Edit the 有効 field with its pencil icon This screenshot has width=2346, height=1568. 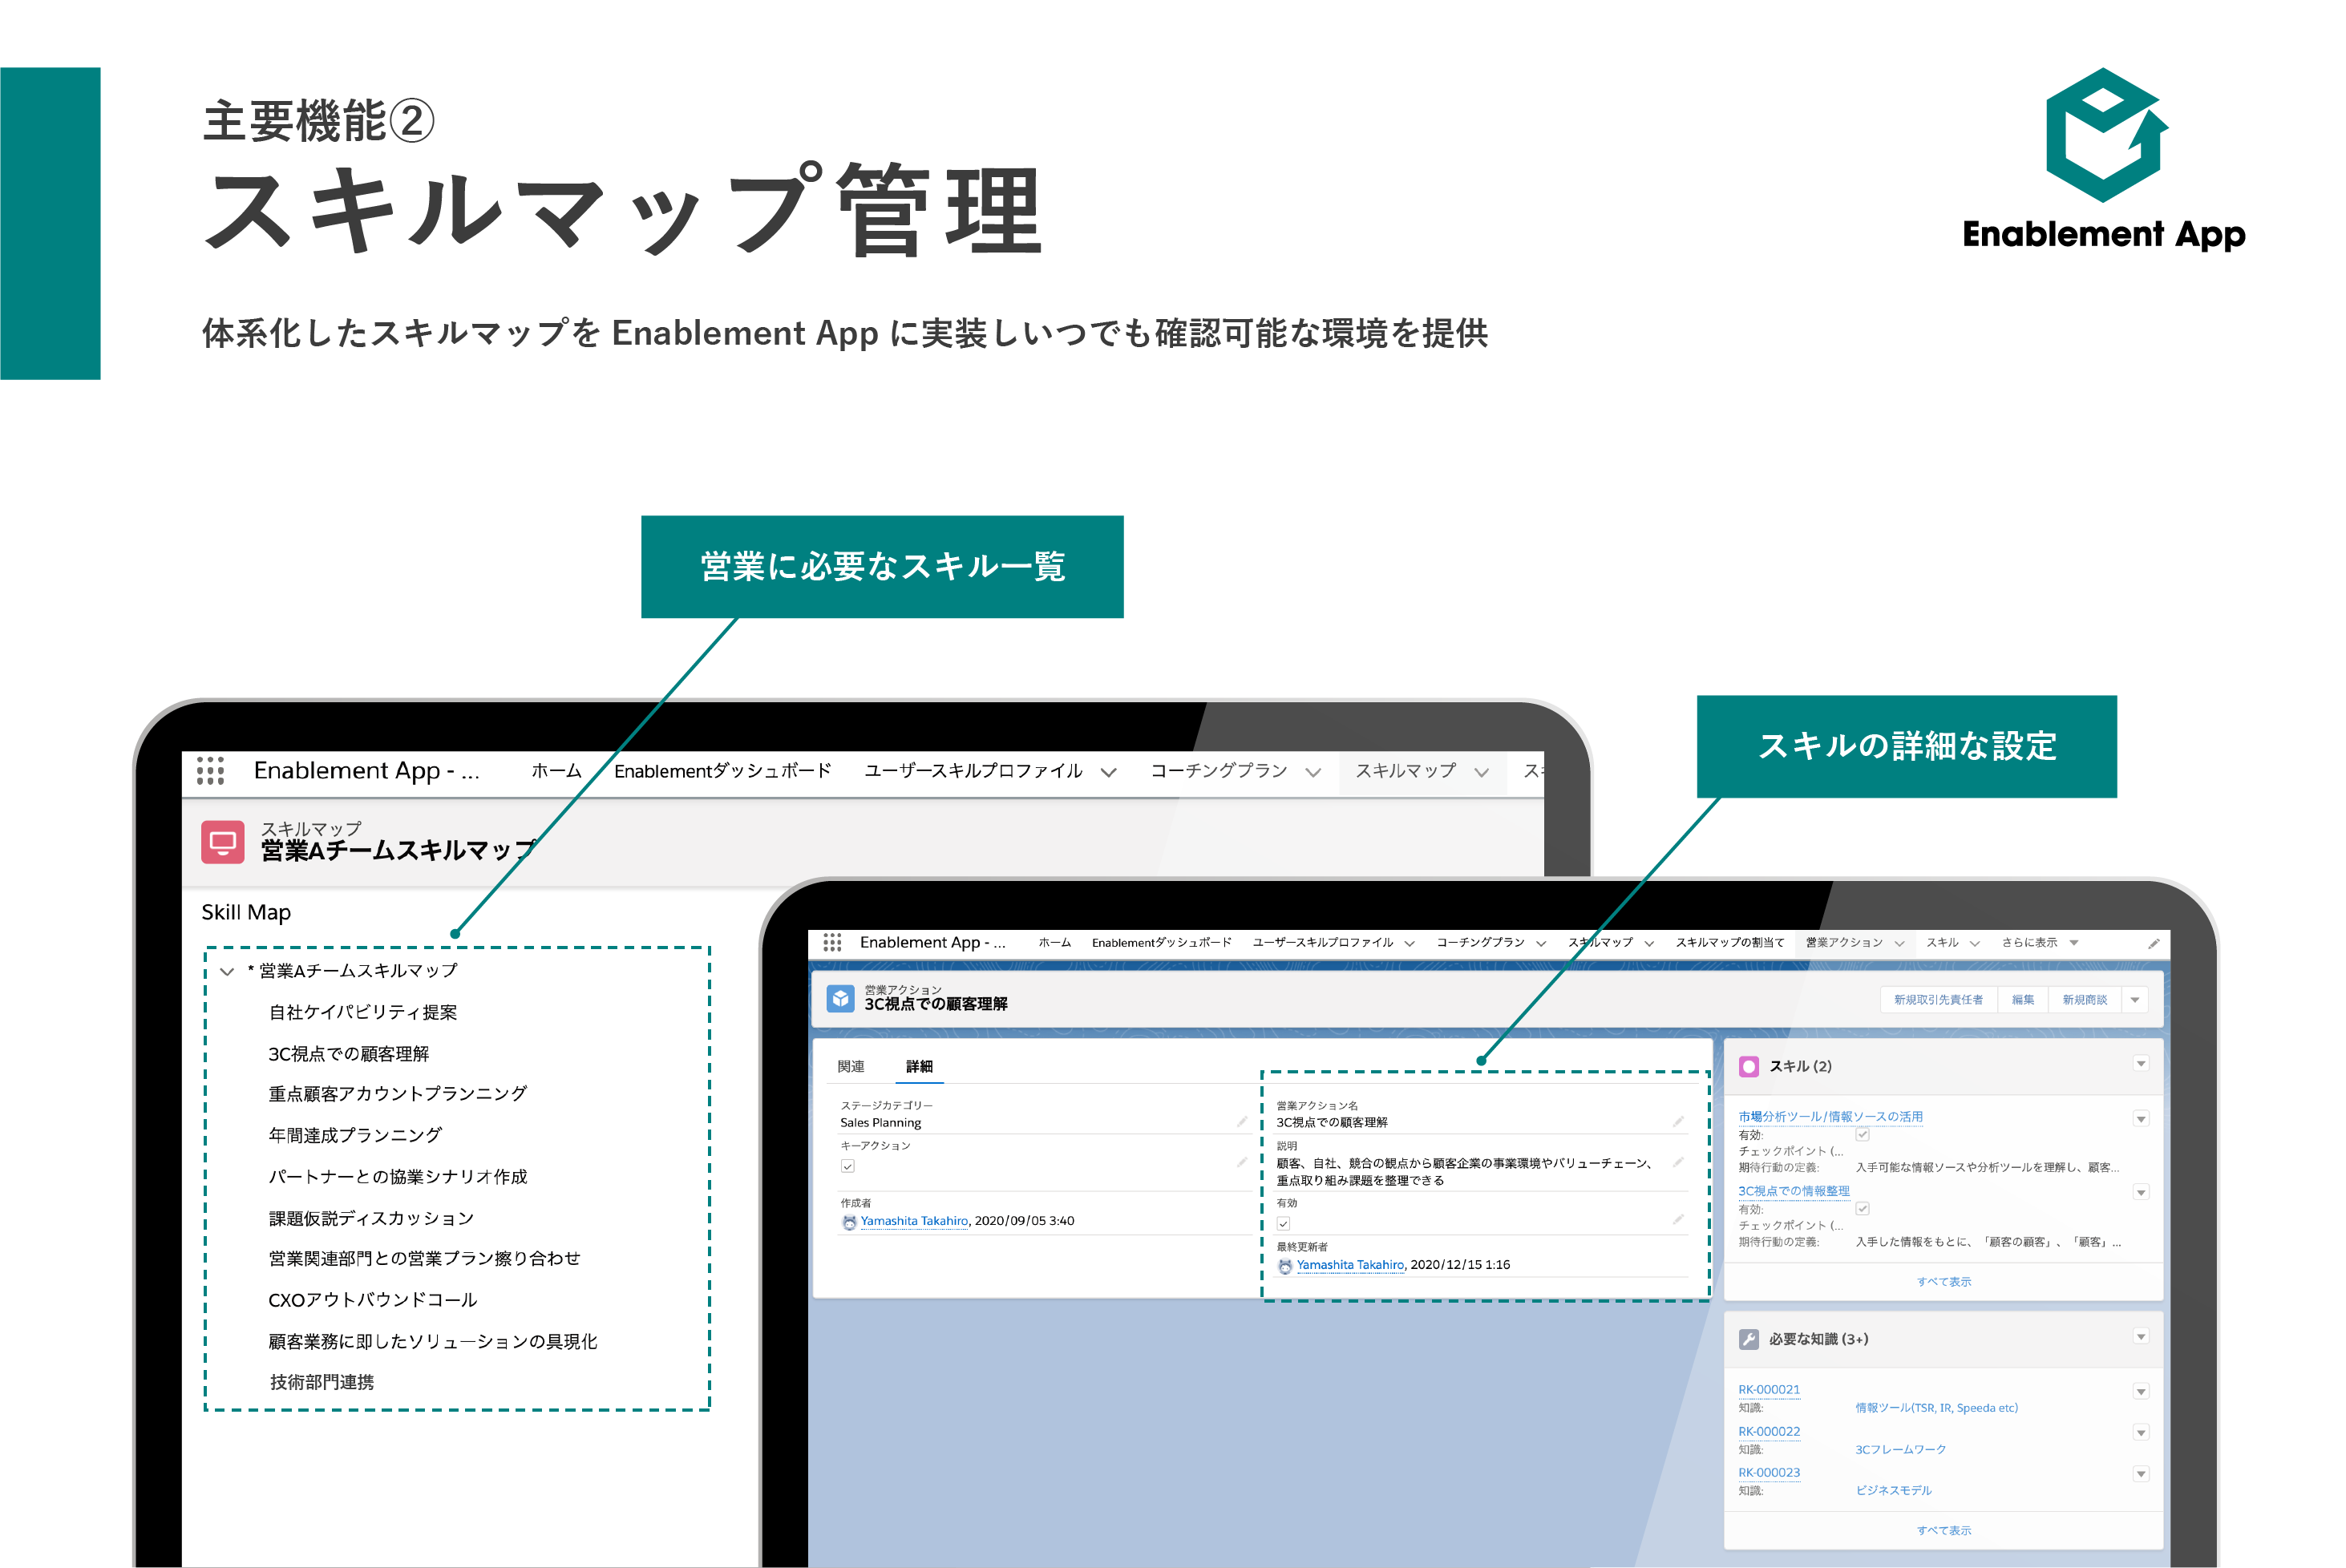[1679, 1219]
